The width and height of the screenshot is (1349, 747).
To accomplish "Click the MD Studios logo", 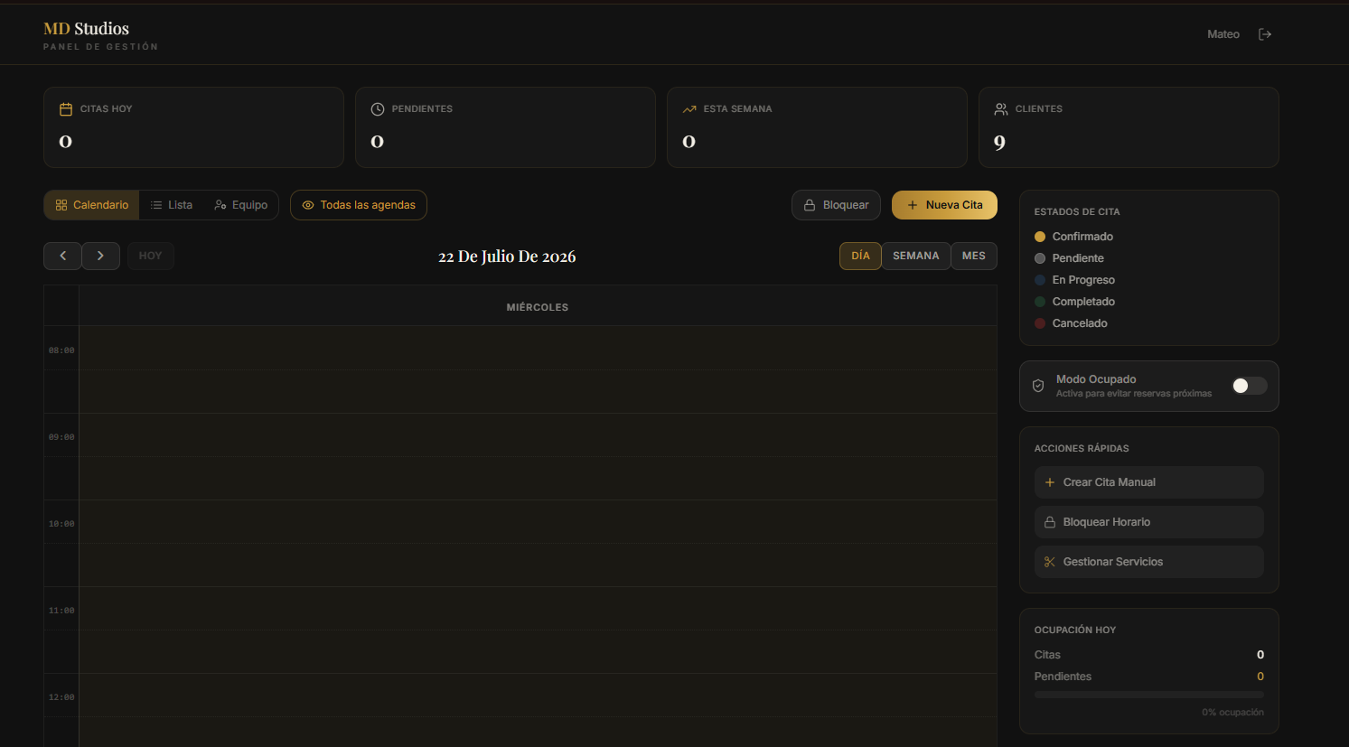I will pos(87,29).
